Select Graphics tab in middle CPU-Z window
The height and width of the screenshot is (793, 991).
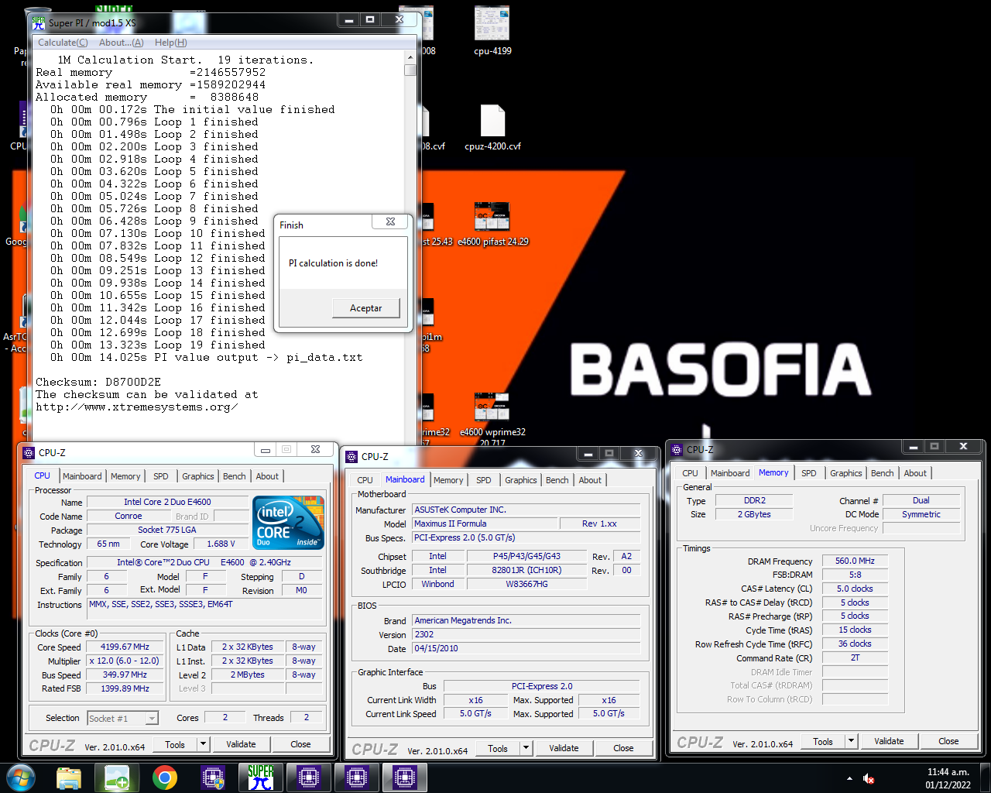[x=521, y=480]
